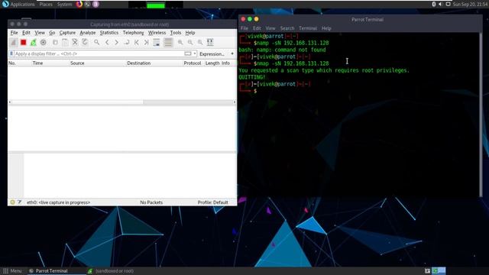Screen dimensions: 489x275
Task: Launch Firefox from the top panel
Action: 79,5
